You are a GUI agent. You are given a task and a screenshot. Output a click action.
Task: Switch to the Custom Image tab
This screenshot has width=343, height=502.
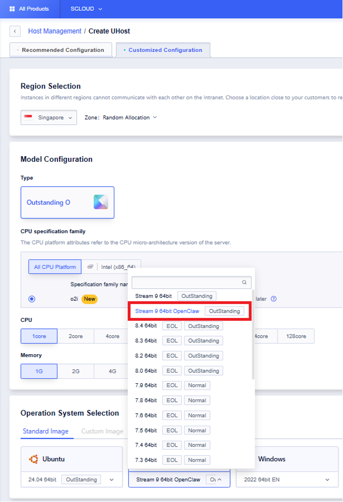(102, 431)
